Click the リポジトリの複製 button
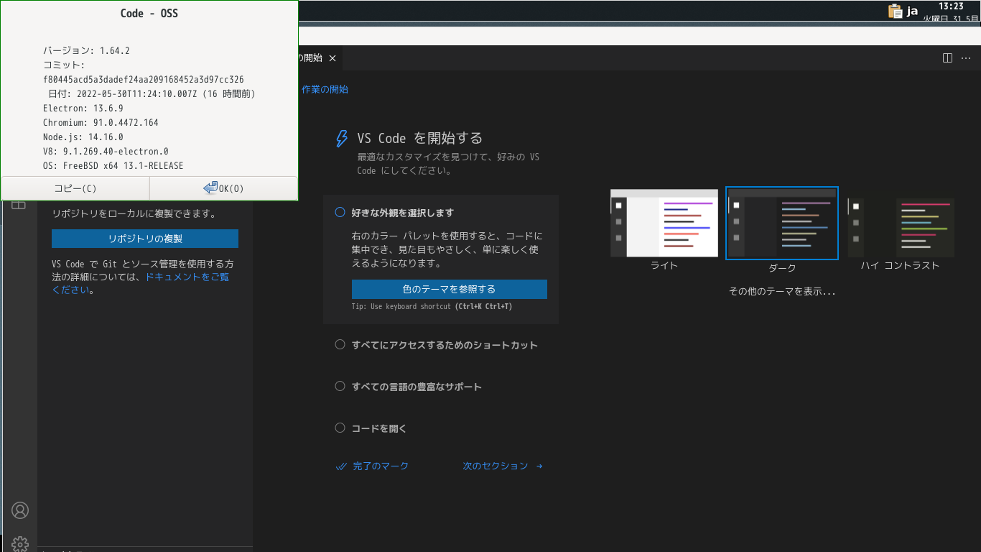The width and height of the screenshot is (981, 552). pyautogui.click(x=145, y=239)
